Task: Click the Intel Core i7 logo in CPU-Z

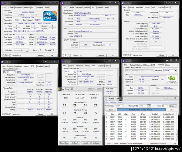Action: click(50, 16)
